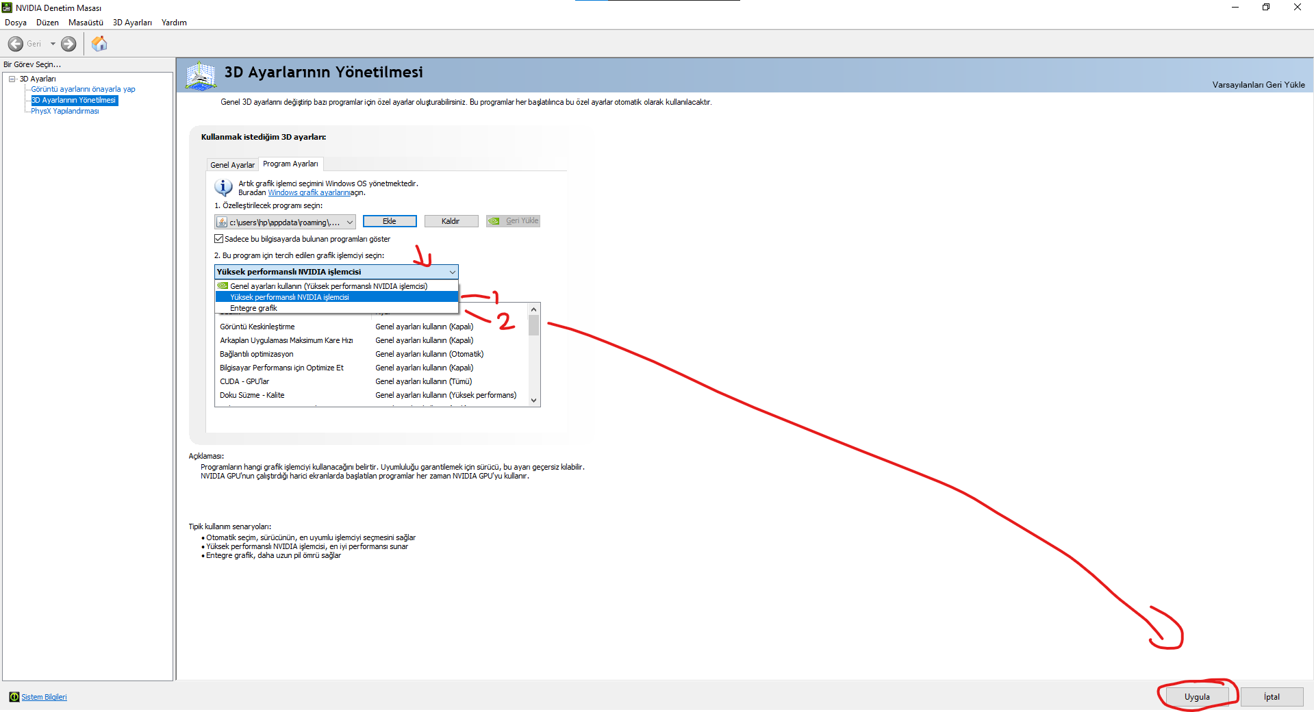Screen dimensions: 1314x712
Task: Choose 'Entegre grafik' dropdown option
Action: [x=336, y=308]
